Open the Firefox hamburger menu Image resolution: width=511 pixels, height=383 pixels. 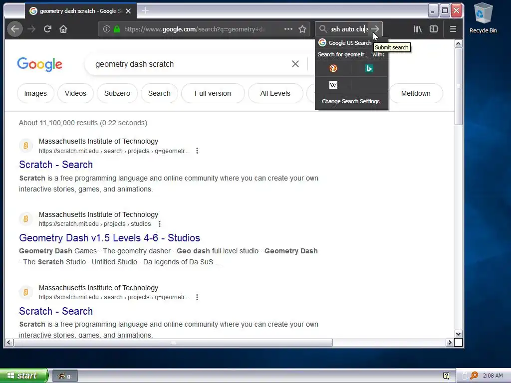pos(453,29)
